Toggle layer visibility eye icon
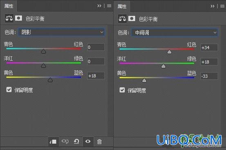 click(88, 141)
